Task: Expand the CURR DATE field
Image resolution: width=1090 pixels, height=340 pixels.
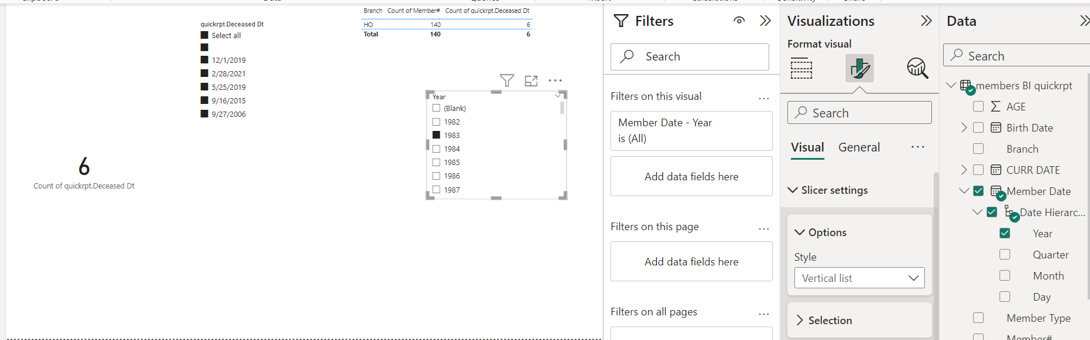Action: click(x=964, y=170)
